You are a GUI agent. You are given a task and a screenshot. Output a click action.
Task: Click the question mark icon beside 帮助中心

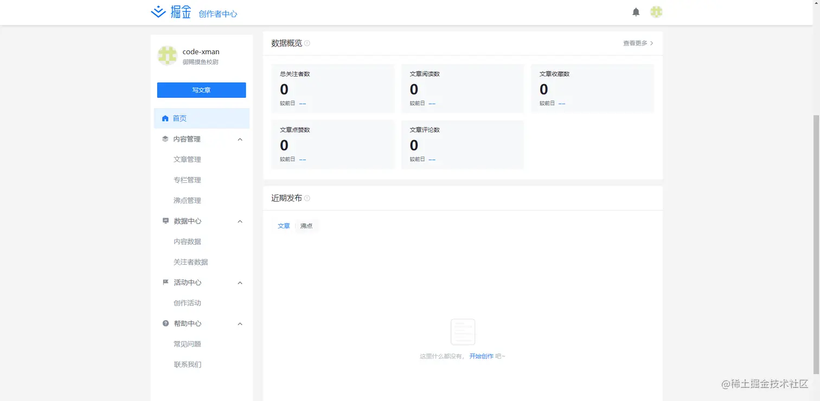[x=165, y=323]
